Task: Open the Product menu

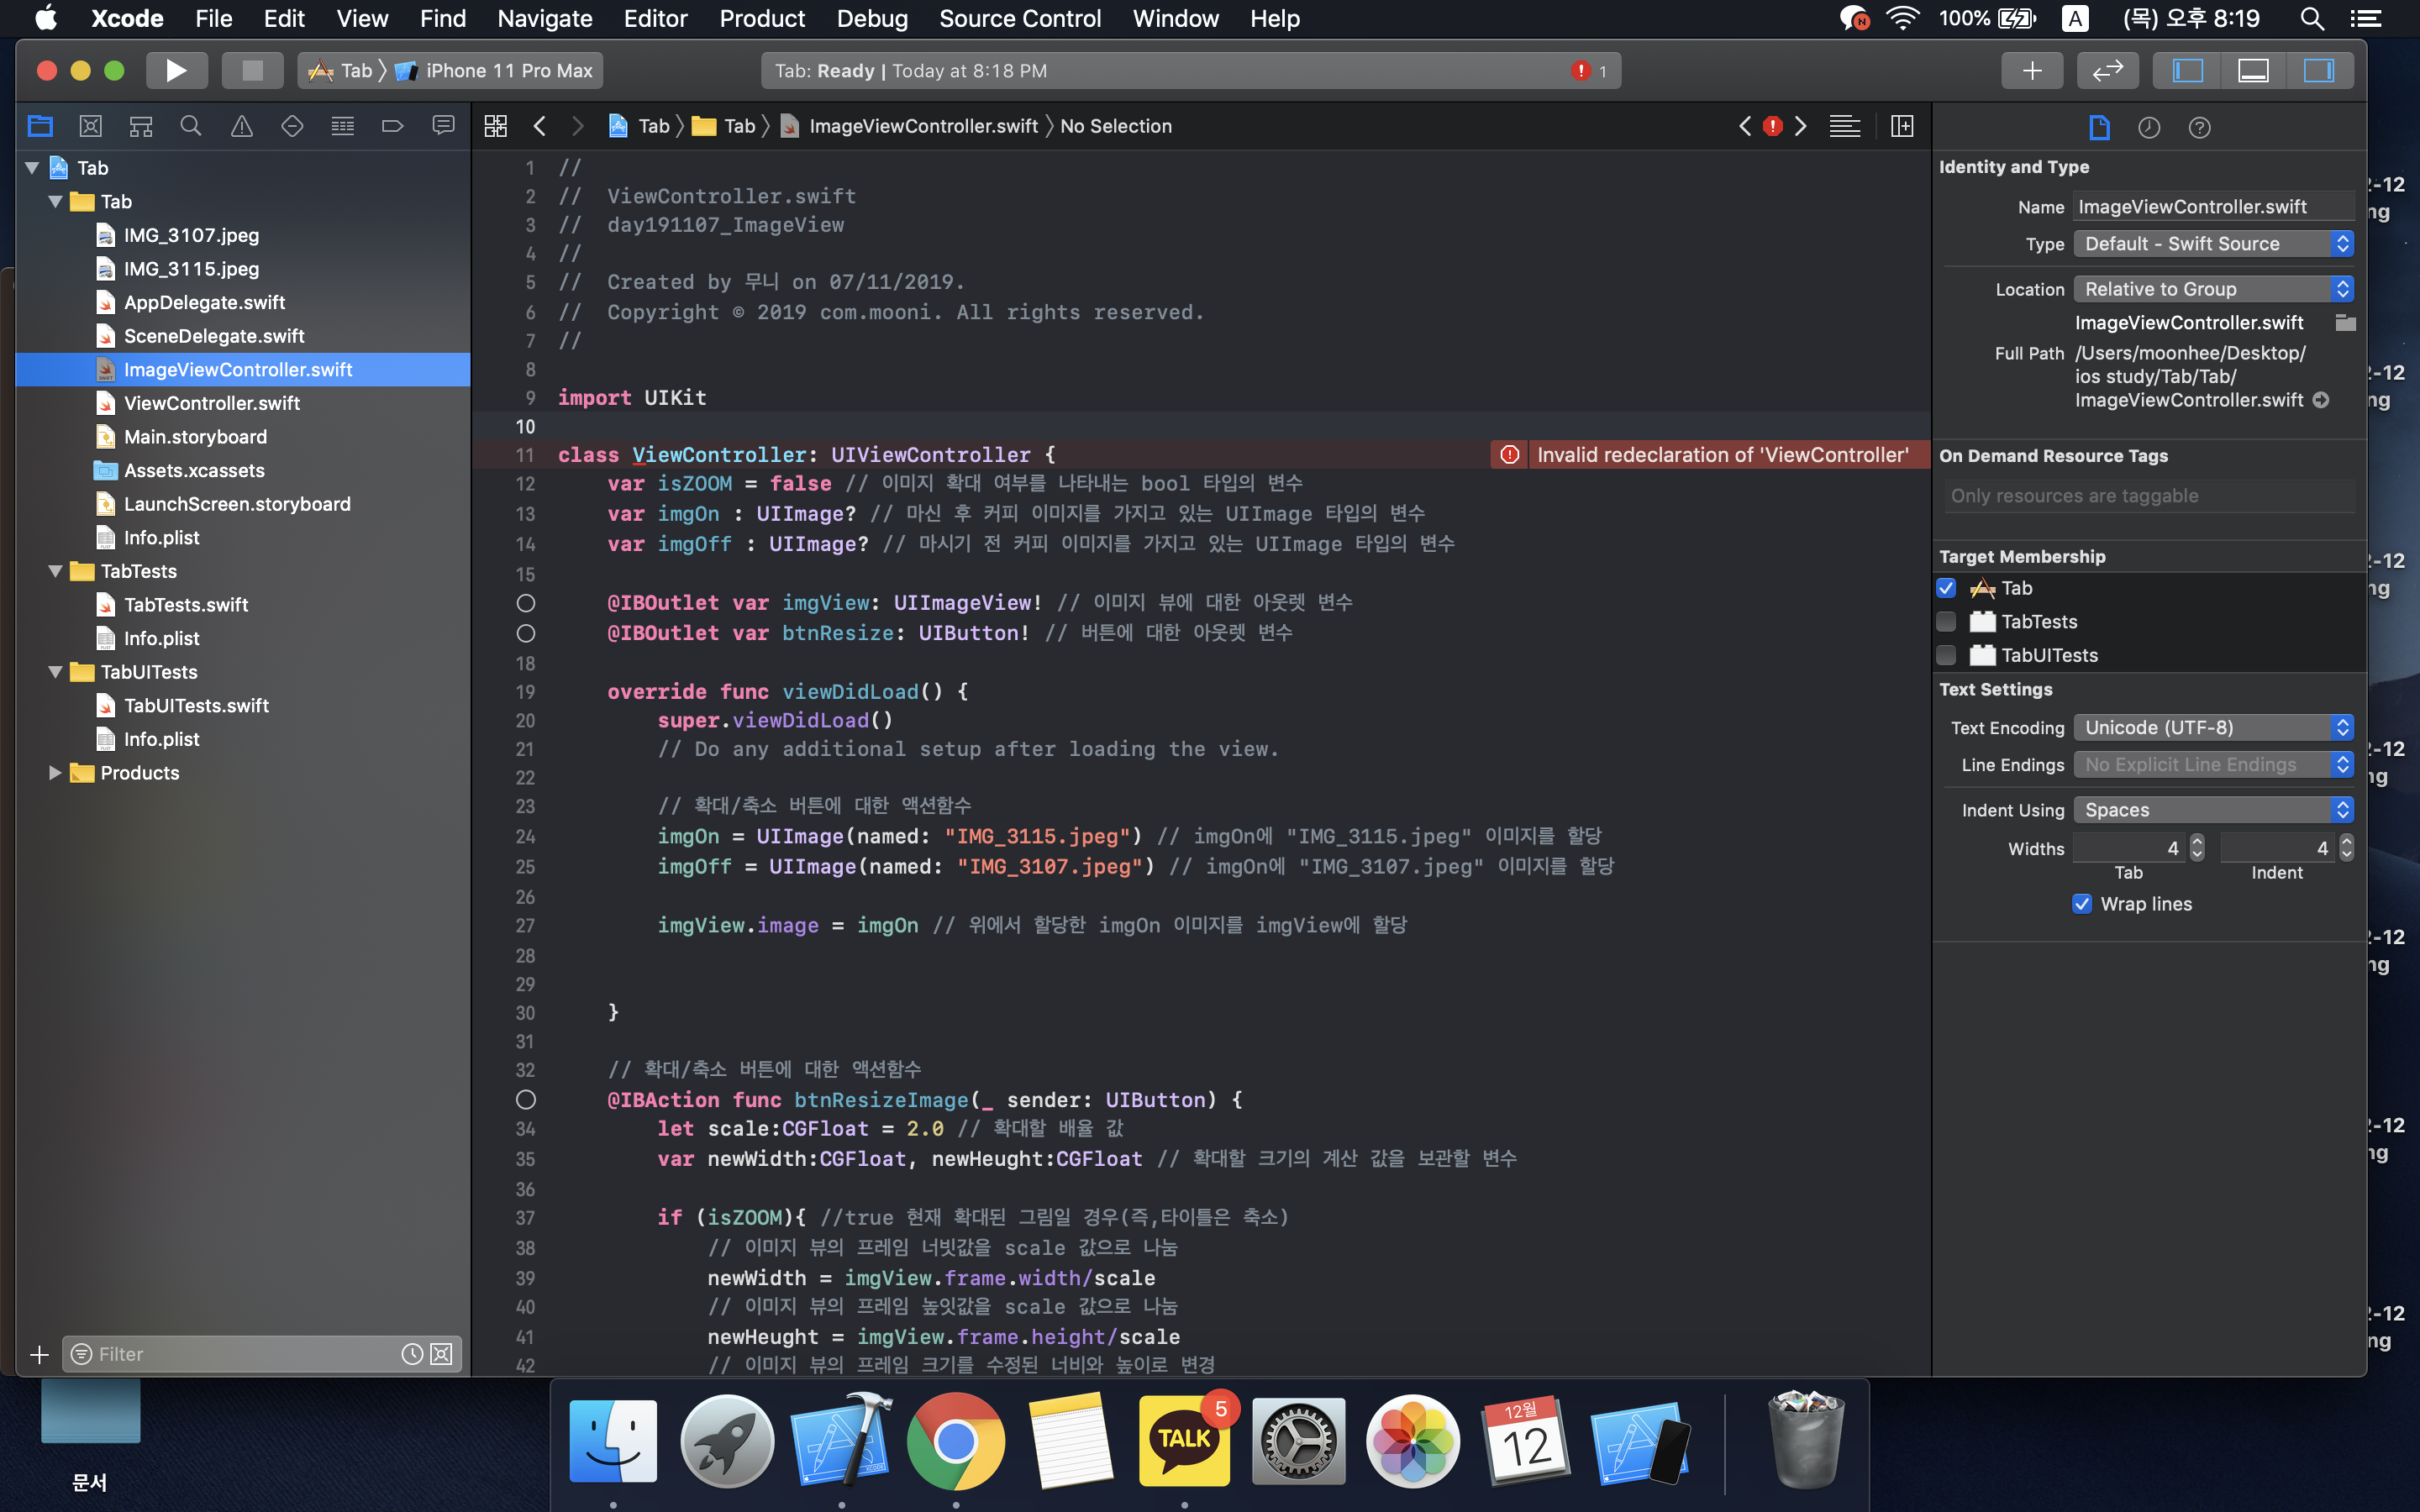Action: tap(762, 18)
